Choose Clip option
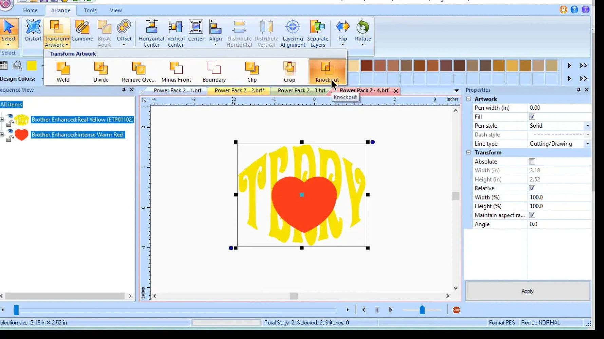Screen dimensions: 604x339 click(252, 72)
